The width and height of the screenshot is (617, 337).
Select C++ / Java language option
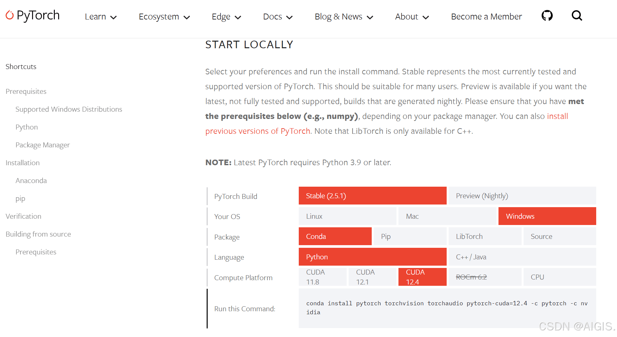[522, 257]
